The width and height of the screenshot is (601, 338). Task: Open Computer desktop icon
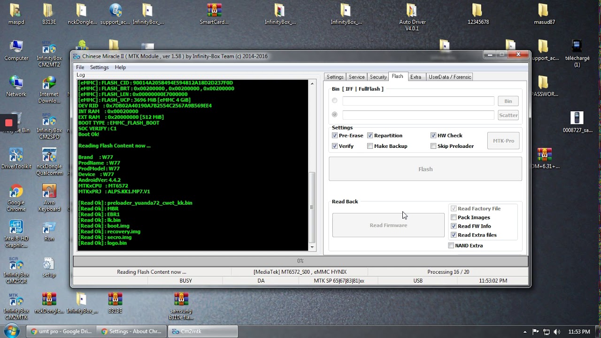point(16,50)
